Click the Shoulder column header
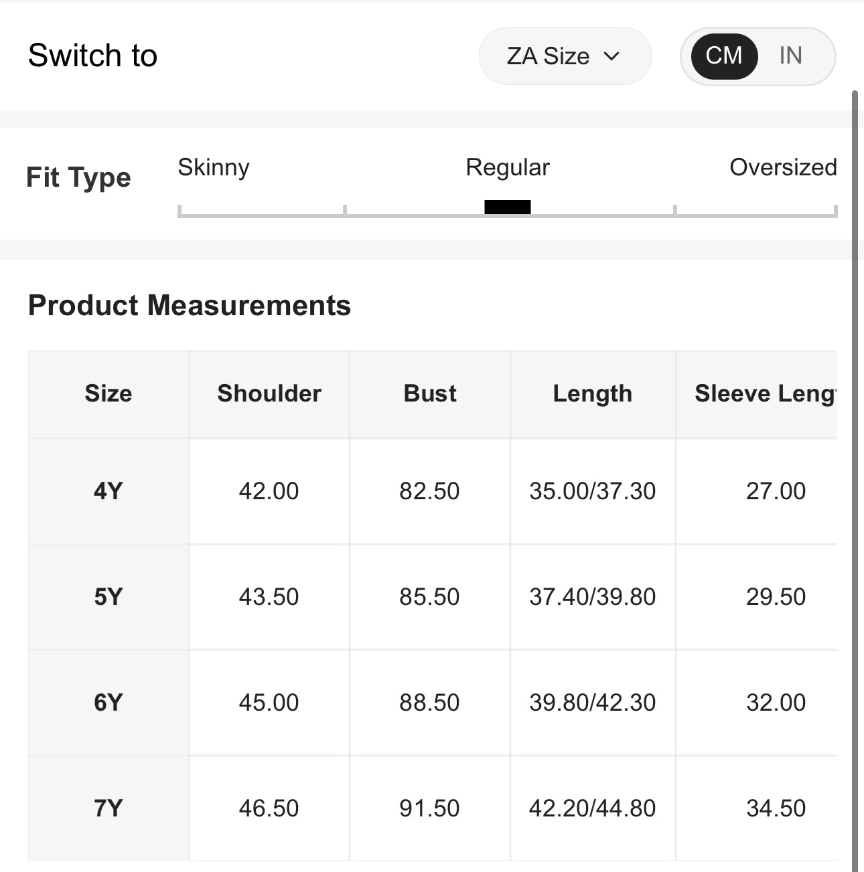This screenshot has height=872, width=864. click(x=269, y=394)
